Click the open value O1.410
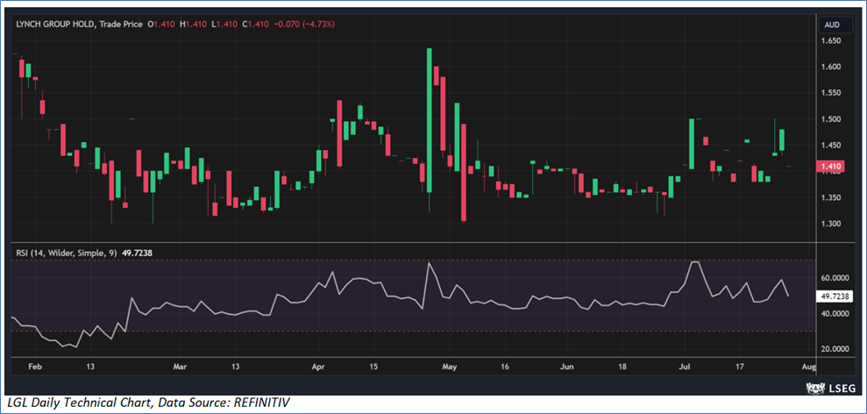Viewport: 867px width, 414px height. click(160, 25)
